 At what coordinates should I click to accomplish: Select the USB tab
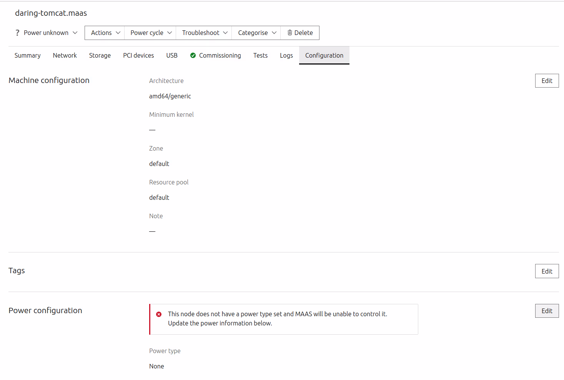click(x=172, y=55)
